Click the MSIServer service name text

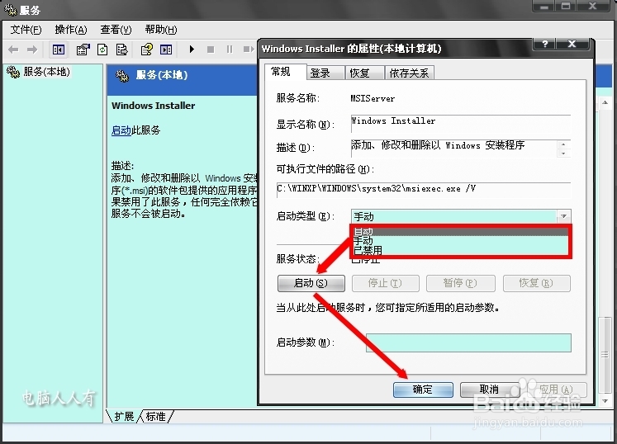[x=373, y=99]
